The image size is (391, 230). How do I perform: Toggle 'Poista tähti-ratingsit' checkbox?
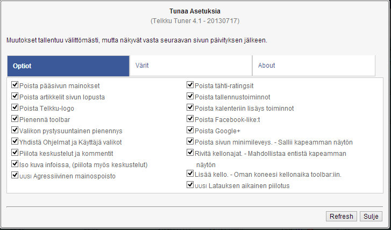pyautogui.click(x=190, y=85)
